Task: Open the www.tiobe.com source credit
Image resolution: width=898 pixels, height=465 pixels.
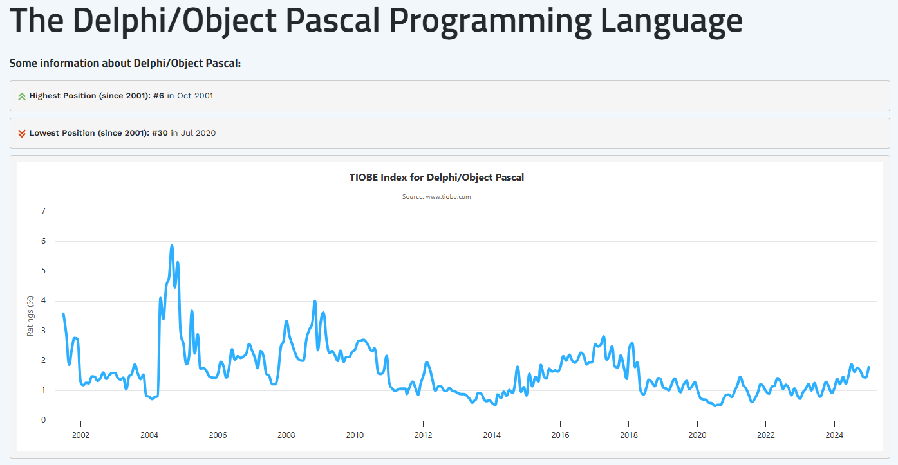Action: [x=436, y=197]
